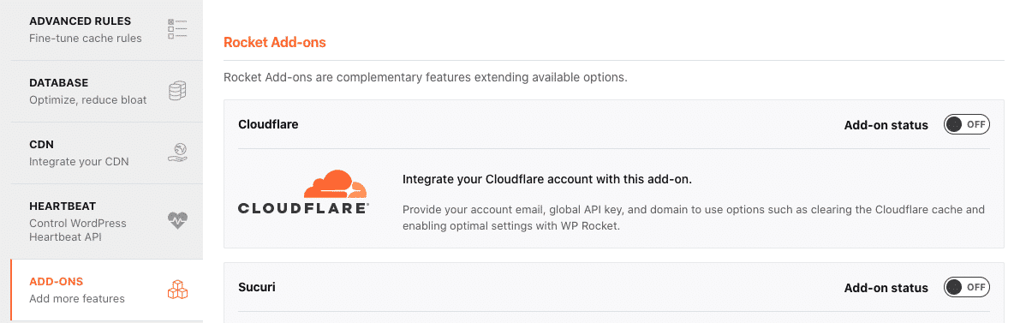Click the Sucuri add-on title
The height and width of the screenshot is (323, 1020).
click(256, 286)
